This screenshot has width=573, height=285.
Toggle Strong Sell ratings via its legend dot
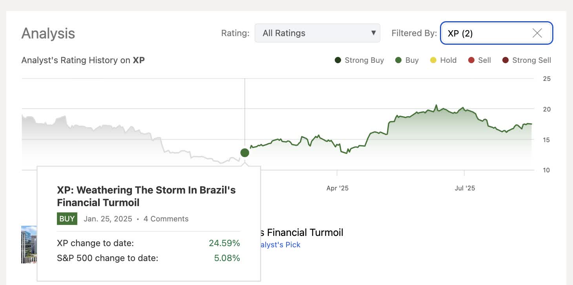tap(506, 60)
